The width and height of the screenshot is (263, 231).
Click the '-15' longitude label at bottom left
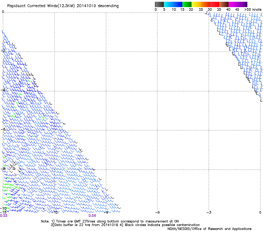click(3, 213)
